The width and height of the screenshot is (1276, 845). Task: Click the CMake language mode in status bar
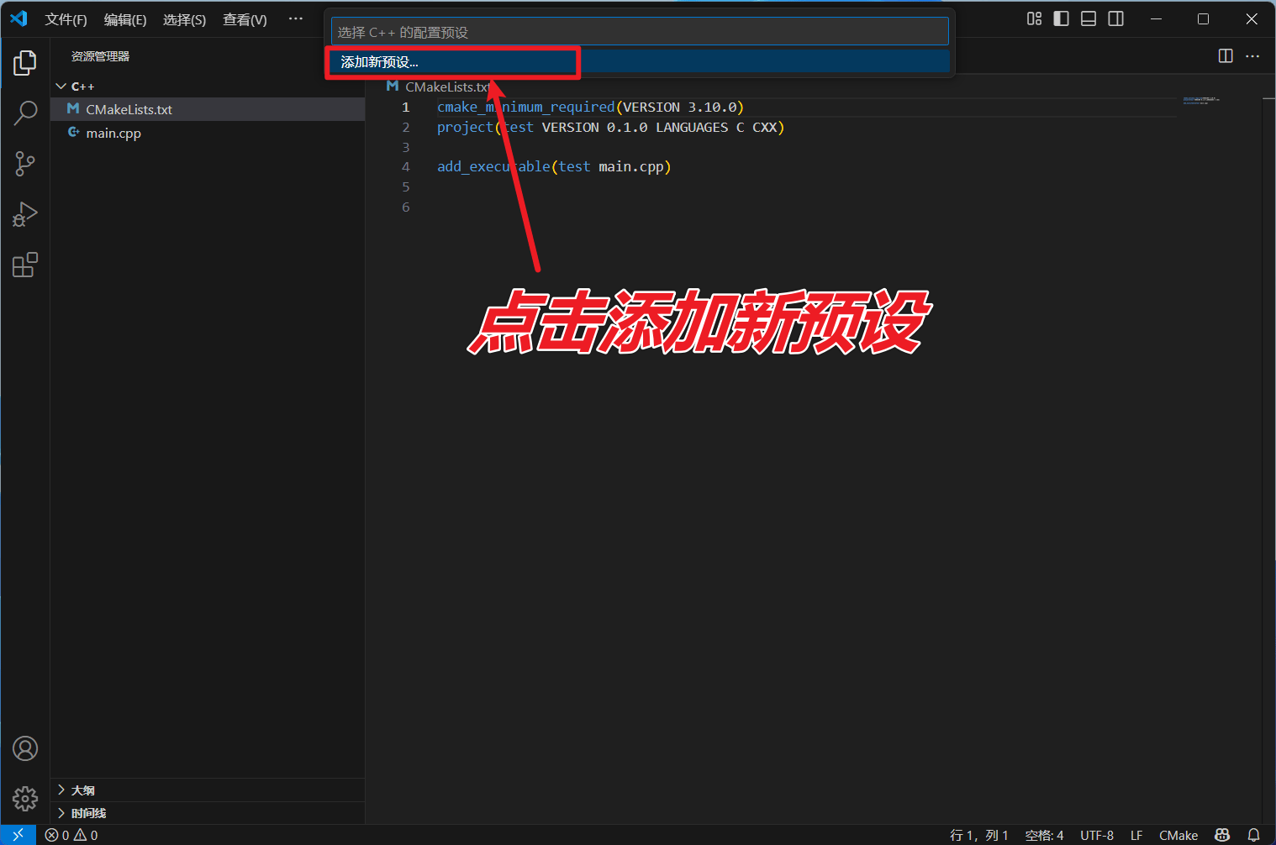[1178, 835]
